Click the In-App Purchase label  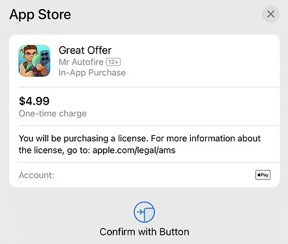92,73
